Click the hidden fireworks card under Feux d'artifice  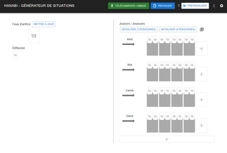(34, 36)
